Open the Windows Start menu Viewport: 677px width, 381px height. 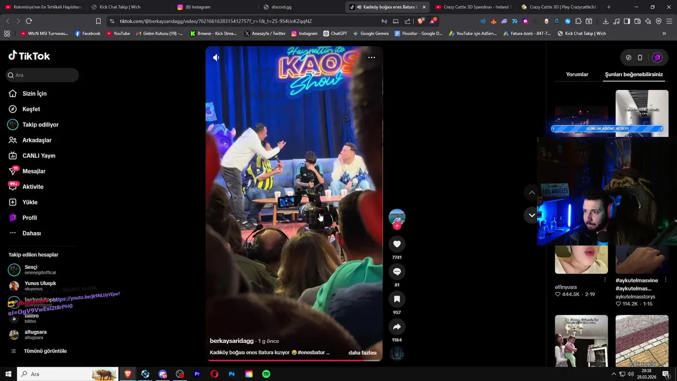[8, 374]
